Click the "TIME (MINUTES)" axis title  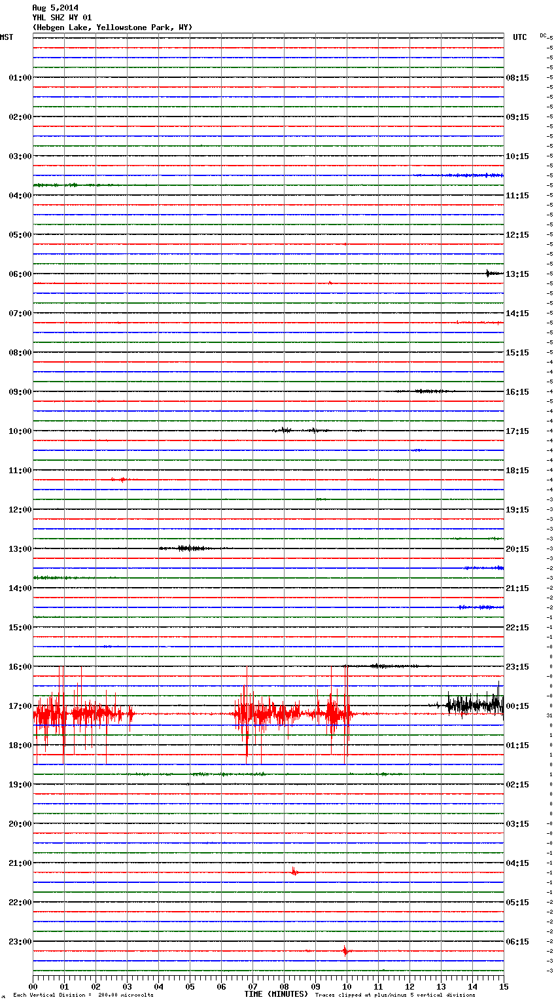(x=276, y=994)
